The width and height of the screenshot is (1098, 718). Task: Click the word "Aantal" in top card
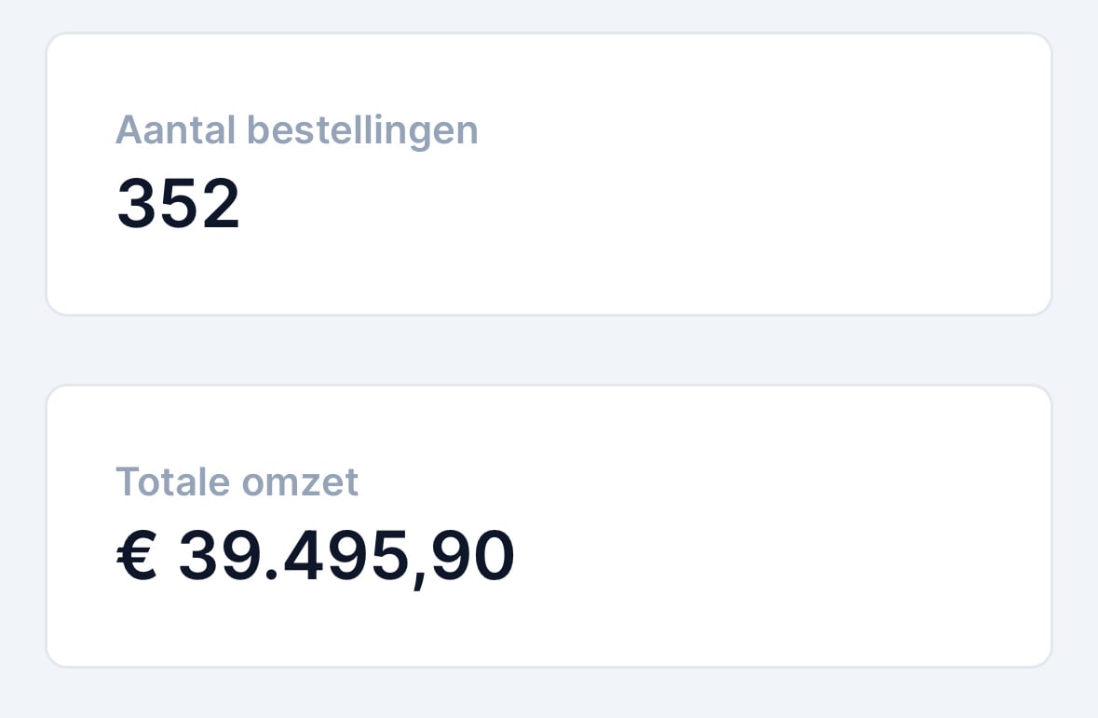[x=175, y=130]
